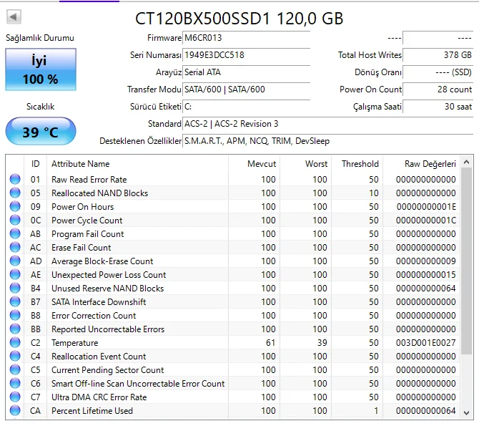Click the Standard field ACS-2 Revision 3
Screen dimensions: 479x426
pos(327,124)
